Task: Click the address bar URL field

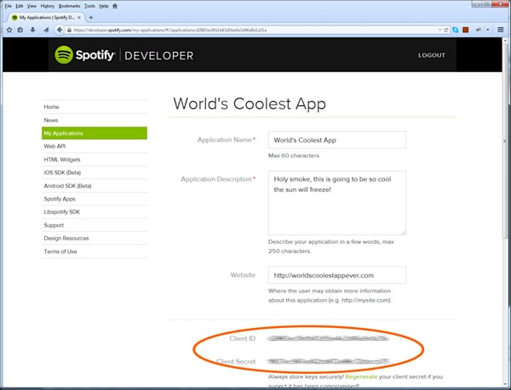Action: pyautogui.click(x=254, y=30)
